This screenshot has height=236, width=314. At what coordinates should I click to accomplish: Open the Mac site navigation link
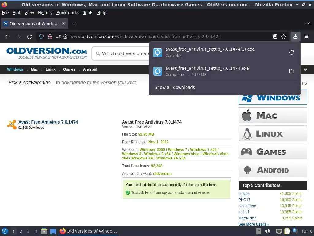point(34,69)
